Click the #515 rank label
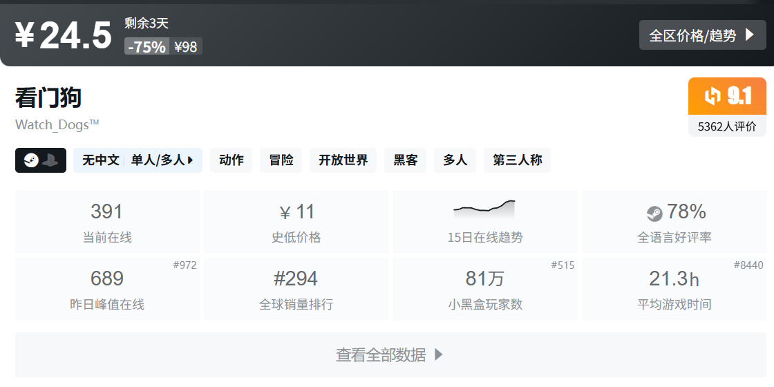Viewport: 774px width, 387px height. pos(563,265)
